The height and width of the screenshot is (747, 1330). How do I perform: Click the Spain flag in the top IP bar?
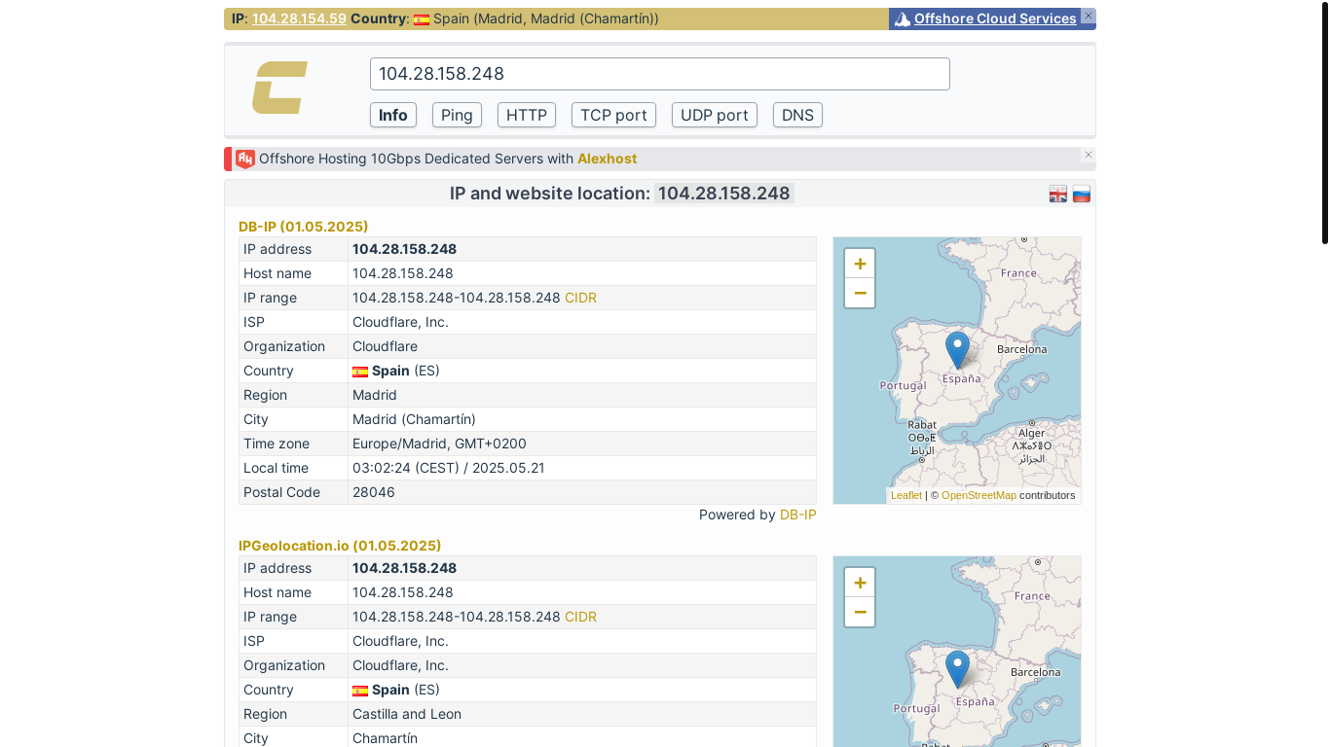pos(422,18)
